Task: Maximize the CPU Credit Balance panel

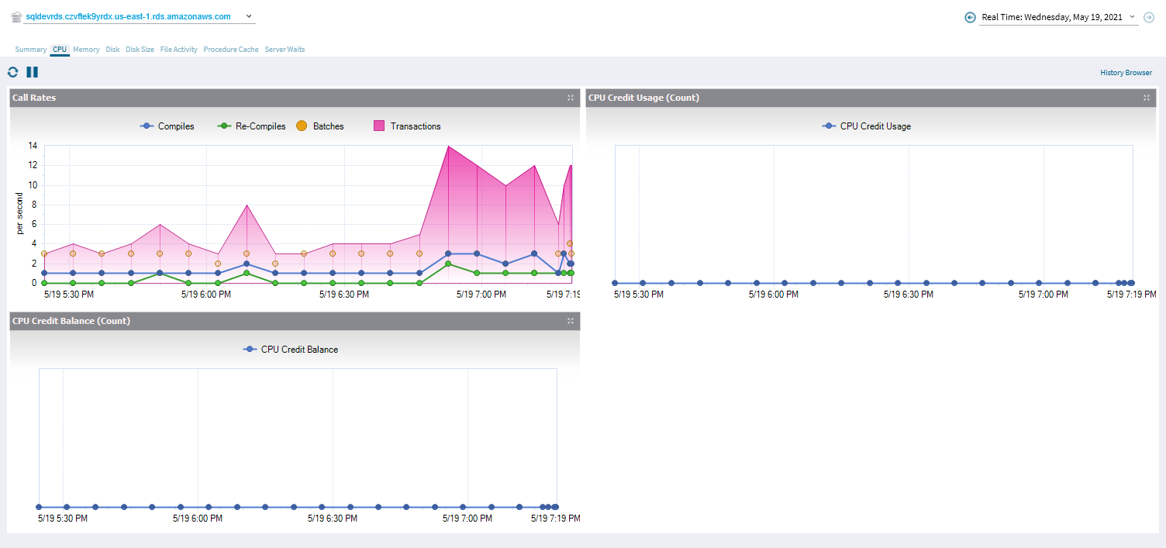Action: click(571, 321)
